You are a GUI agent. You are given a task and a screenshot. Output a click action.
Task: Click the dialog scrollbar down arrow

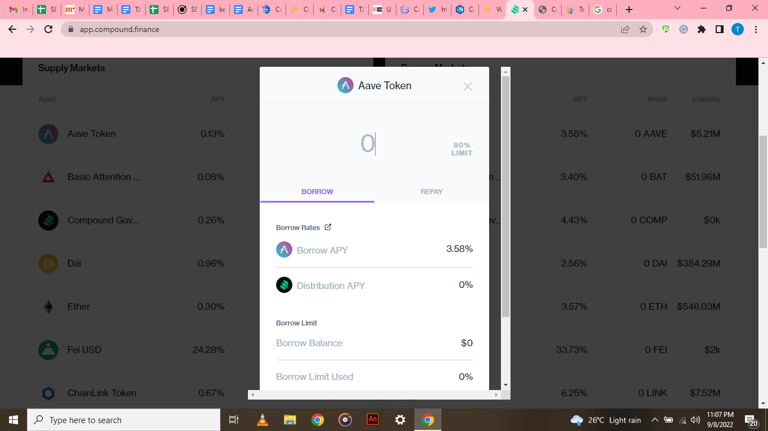click(505, 385)
